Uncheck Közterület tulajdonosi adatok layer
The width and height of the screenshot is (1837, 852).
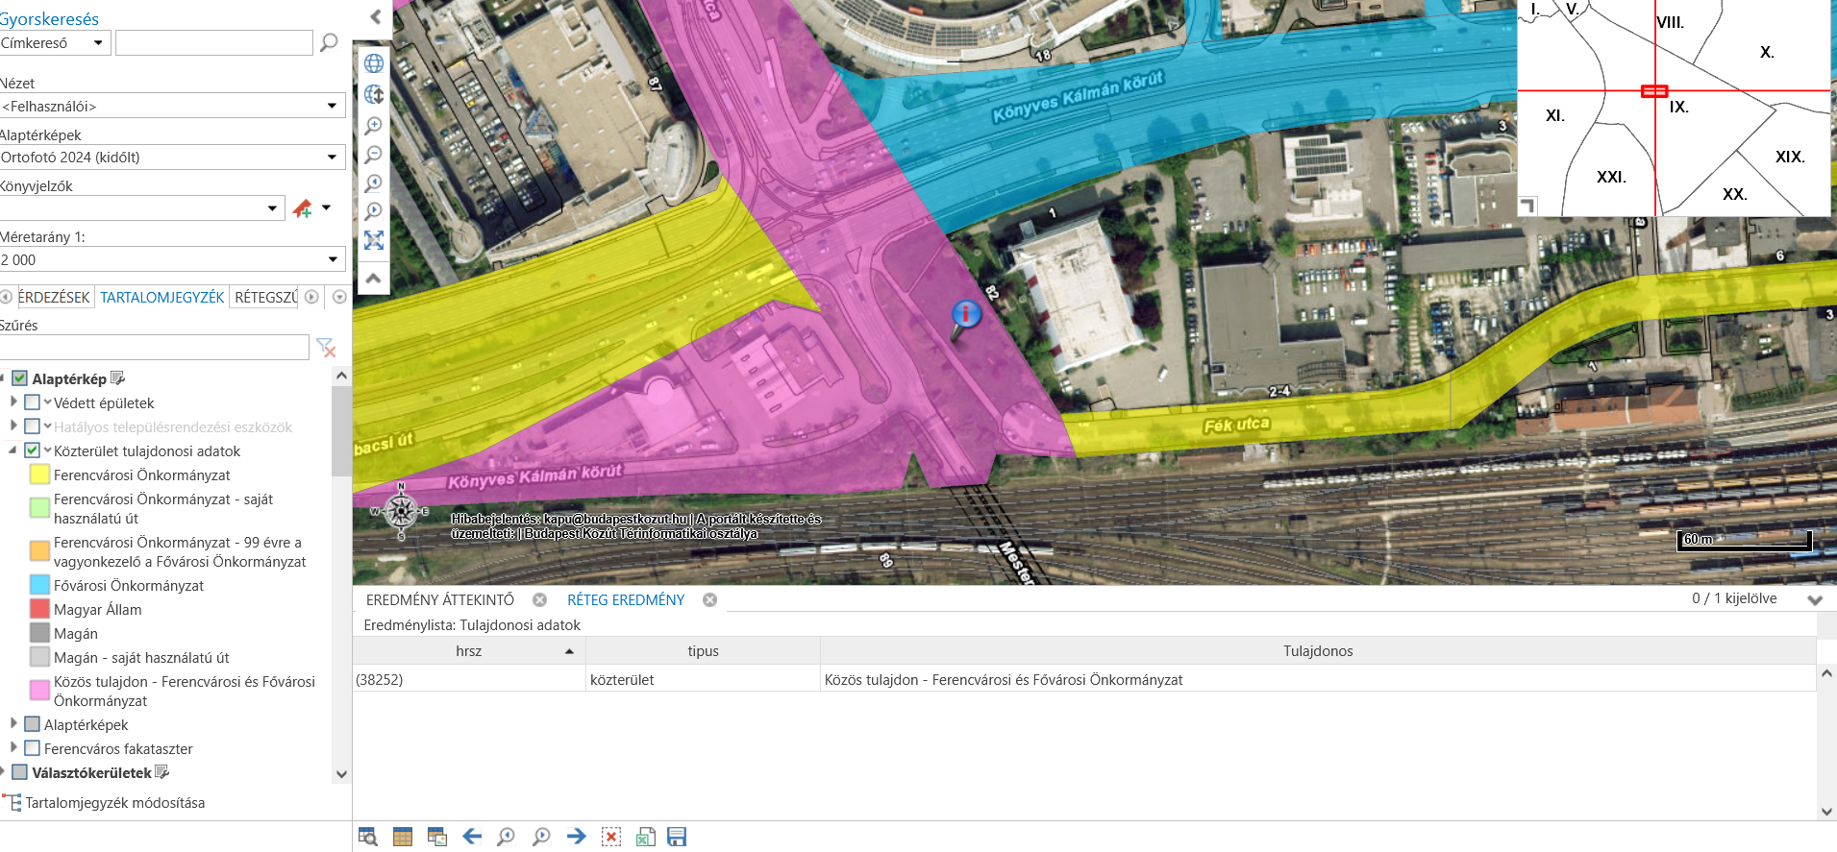(33, 450)
